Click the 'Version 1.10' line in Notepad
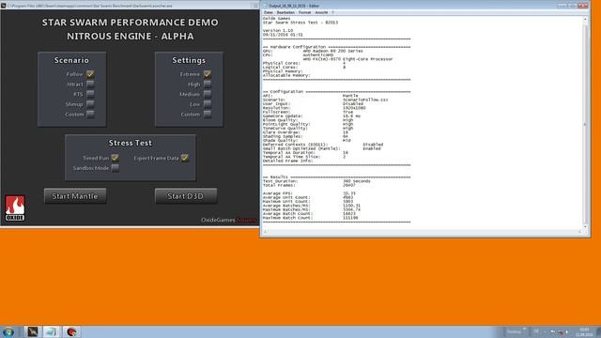Image resolution: width=601 pixels, height=338 pixels. [278, 30]
